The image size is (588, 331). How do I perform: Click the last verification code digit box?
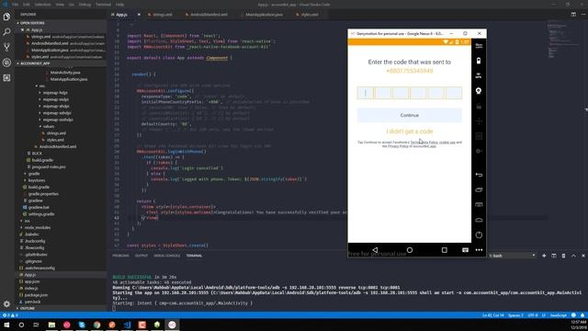tap(454, 93)
